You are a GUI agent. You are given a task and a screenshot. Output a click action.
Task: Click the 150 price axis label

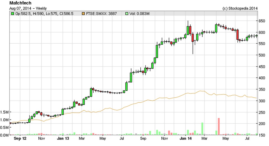click(x=262, y=135)
